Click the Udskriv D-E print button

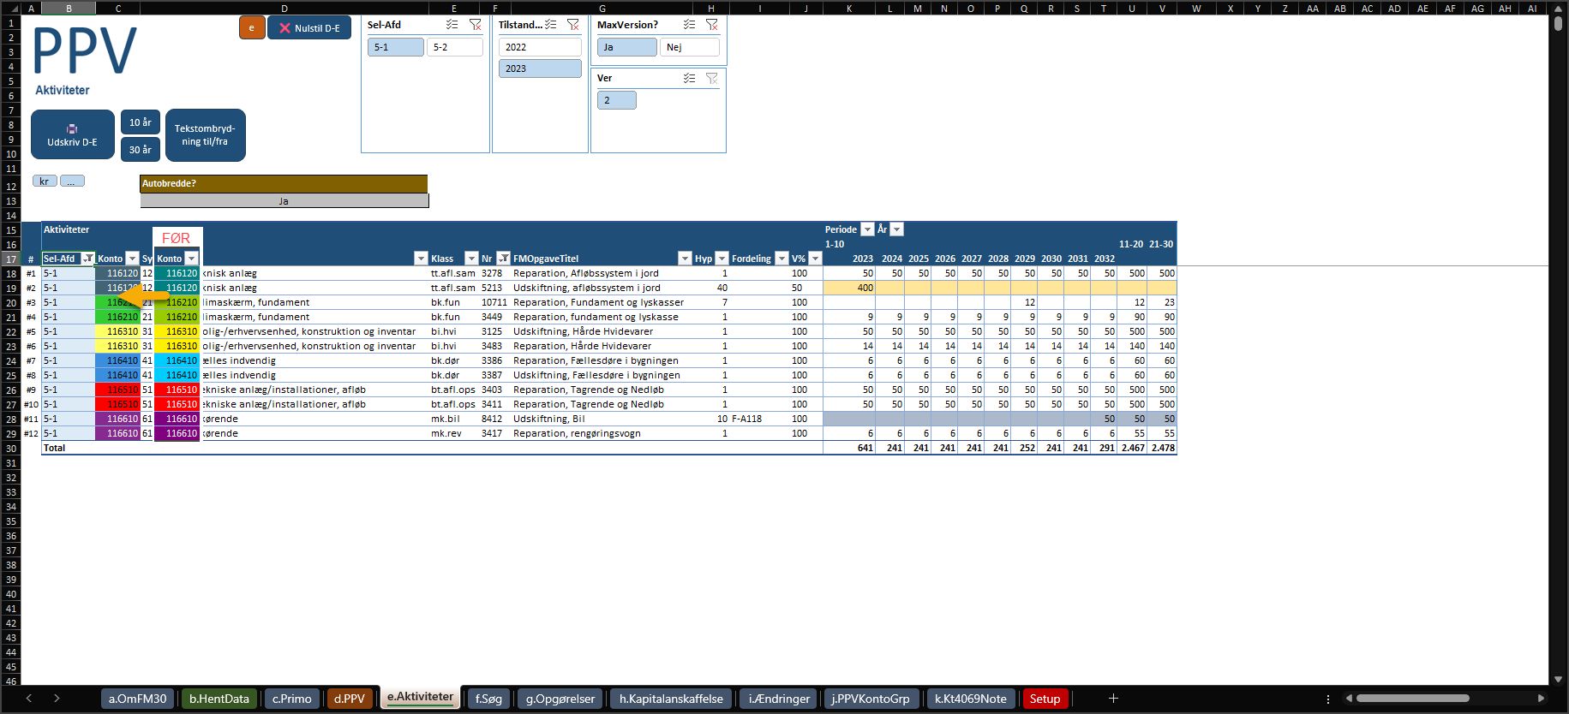pos(73,134)
